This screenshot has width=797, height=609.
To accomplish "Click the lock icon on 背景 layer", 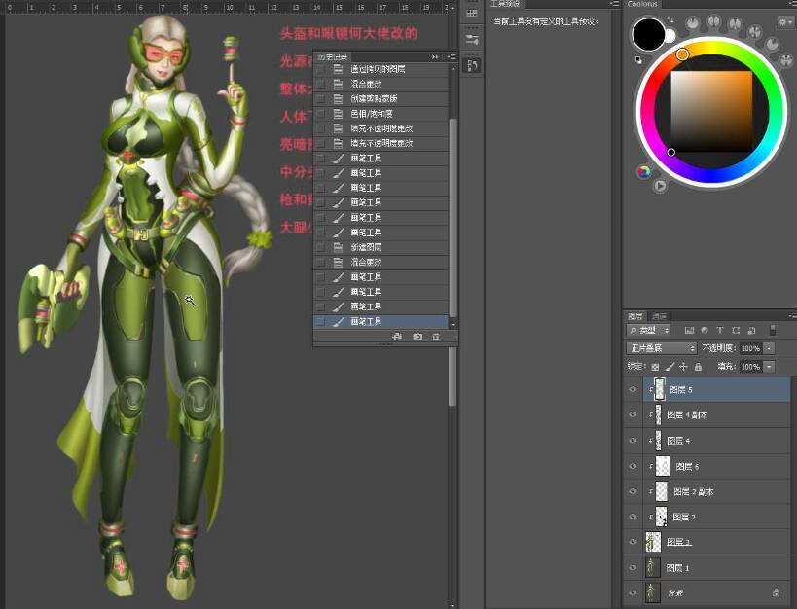I will [777, 592].
